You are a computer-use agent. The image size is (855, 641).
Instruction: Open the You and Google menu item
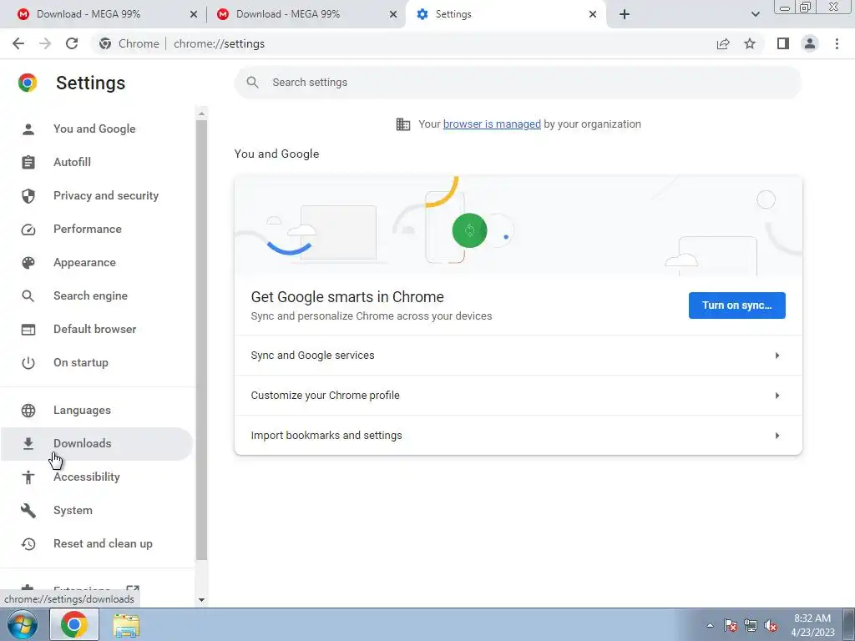[x=94, y=129]
